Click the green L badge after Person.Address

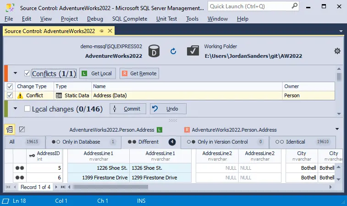pyautogui.click(x=160, y=130)
